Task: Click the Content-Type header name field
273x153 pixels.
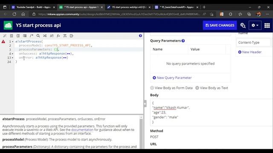Action: (253, 42)
